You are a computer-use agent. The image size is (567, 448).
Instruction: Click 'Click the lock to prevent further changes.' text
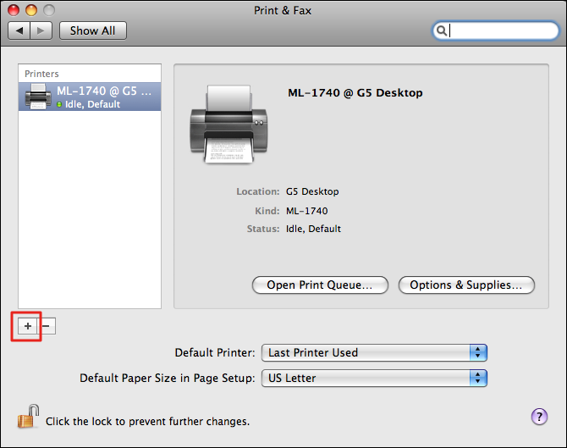pos(147,422)
